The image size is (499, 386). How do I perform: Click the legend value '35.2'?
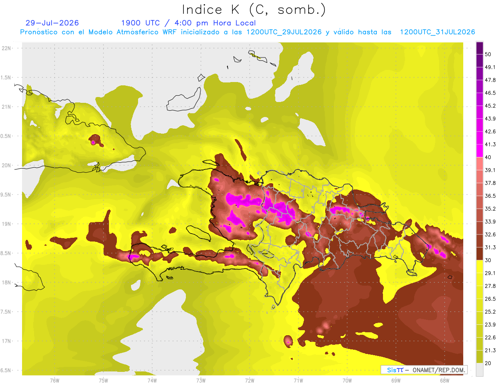(490, 209)
